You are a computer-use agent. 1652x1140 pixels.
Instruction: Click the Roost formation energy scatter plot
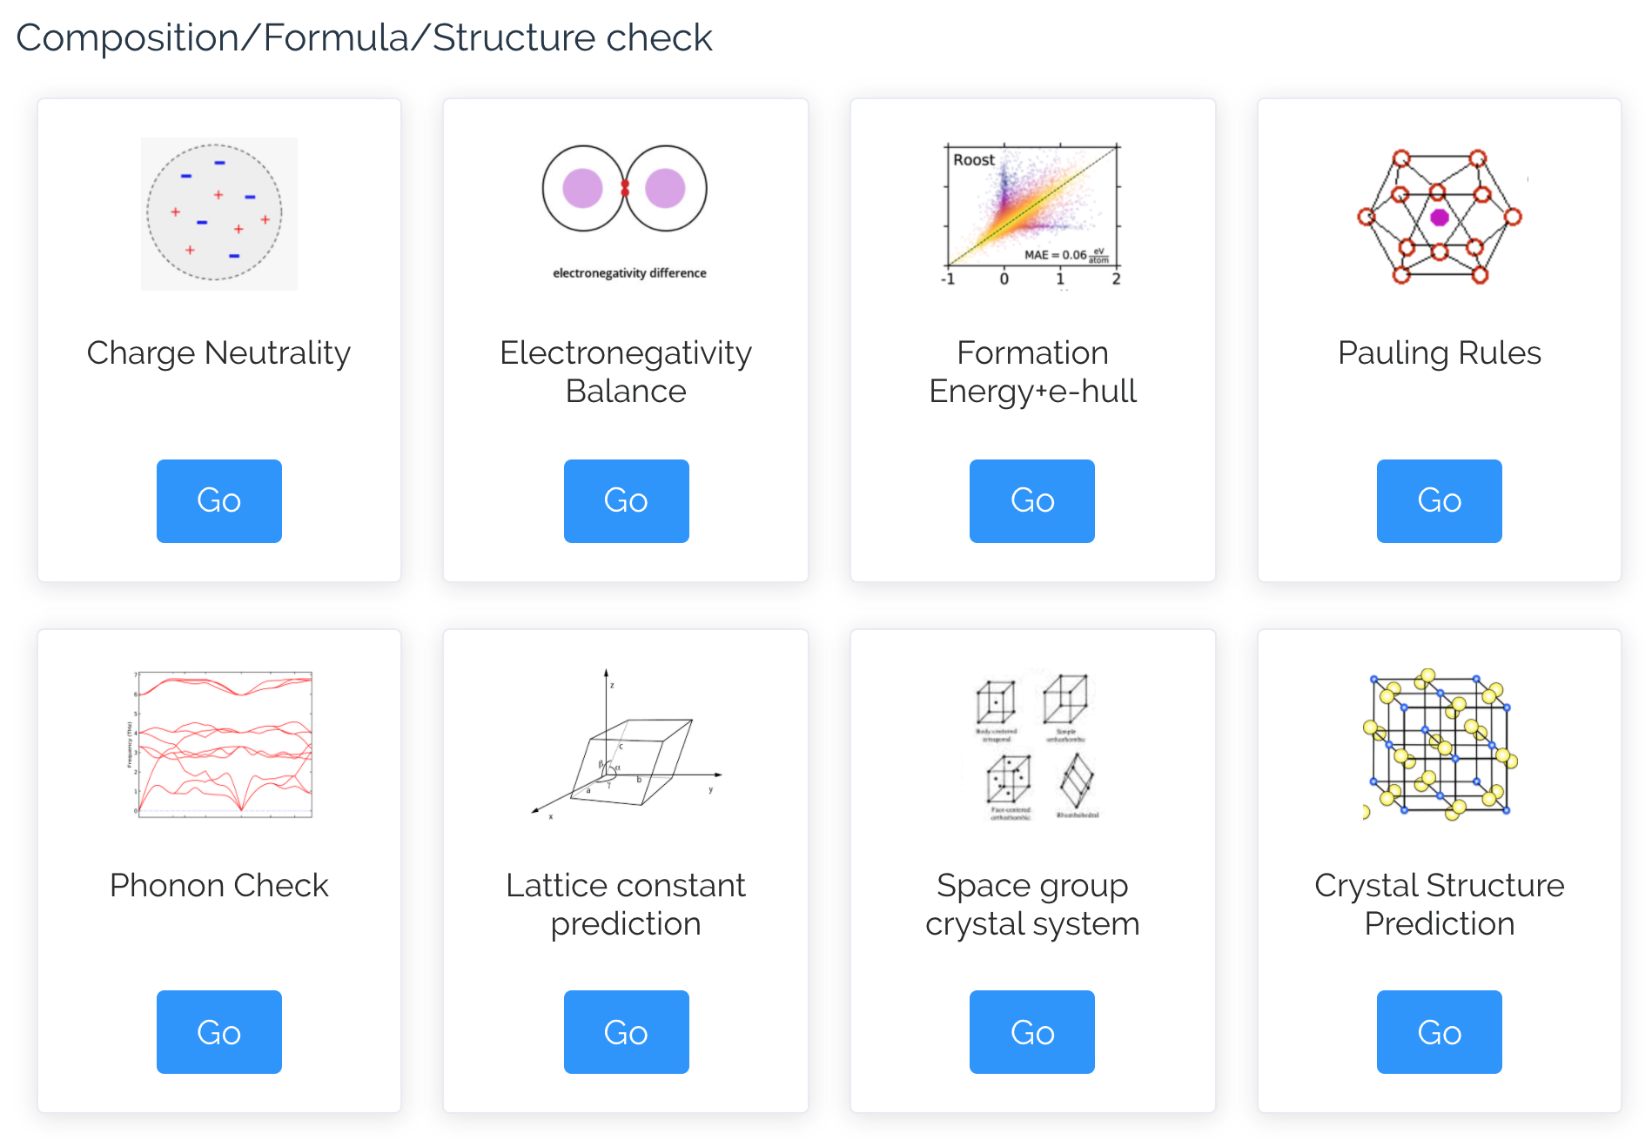click(1032, 213)
